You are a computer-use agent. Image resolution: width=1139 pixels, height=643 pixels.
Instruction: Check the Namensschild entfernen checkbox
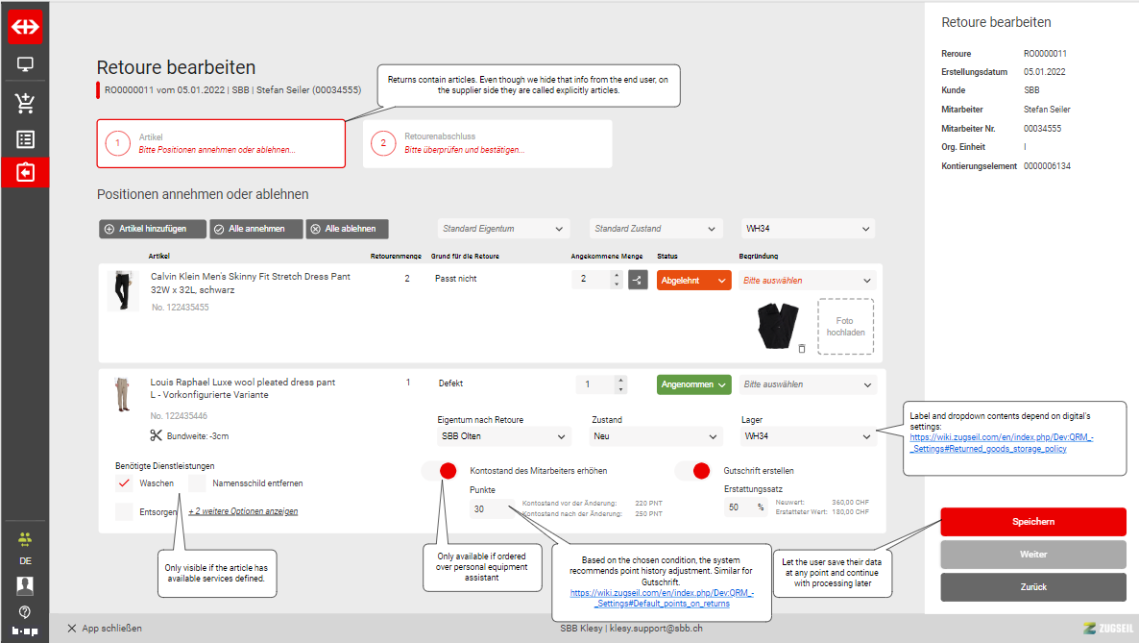pos(197,483)
